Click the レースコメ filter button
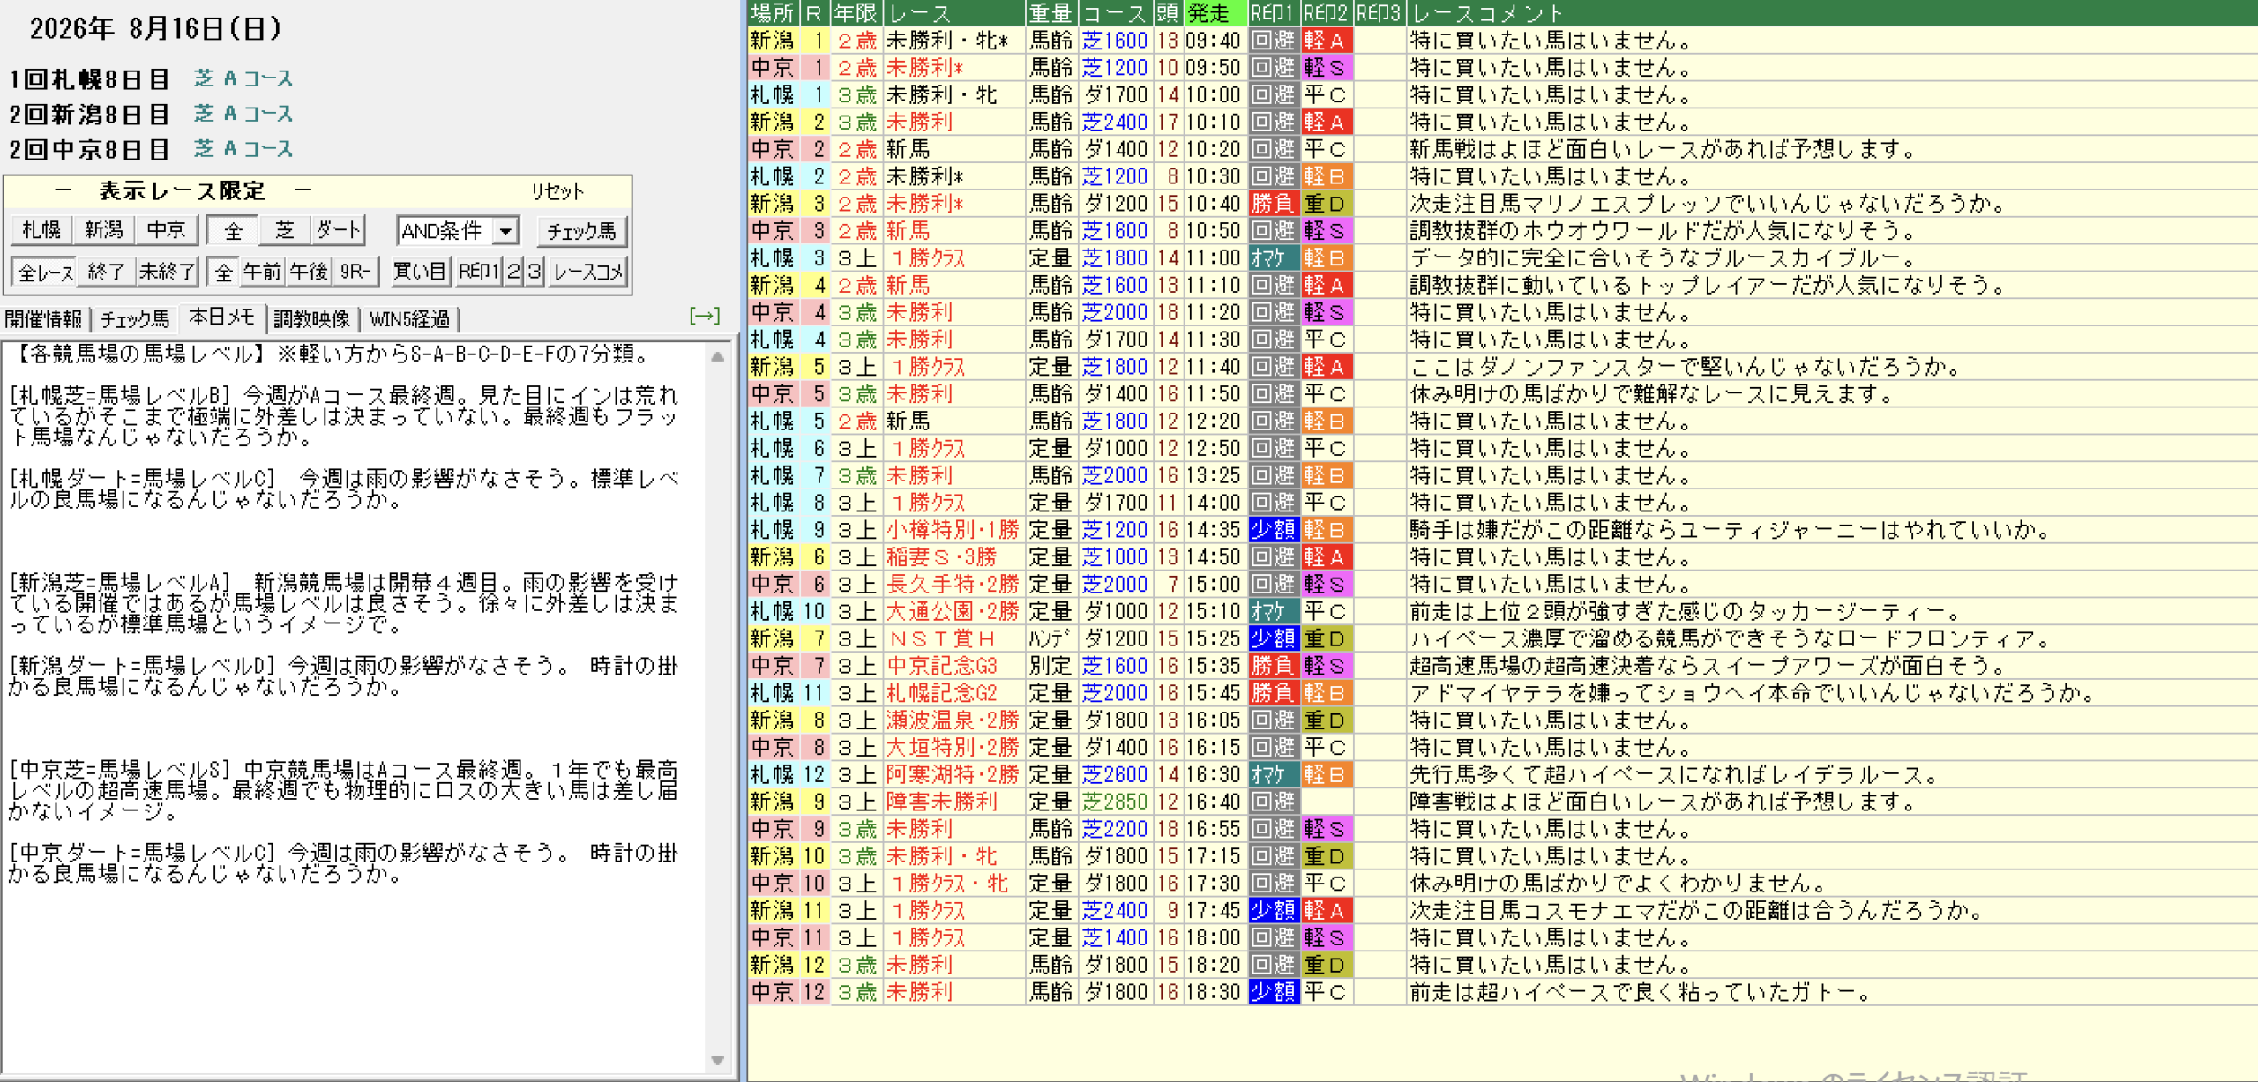Viewport: 2258px width, 1082px height. (x=587, y=272)
